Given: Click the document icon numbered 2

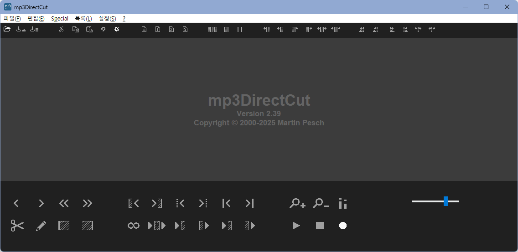Looking at the screenshot, I should click(x=171, y=29).
